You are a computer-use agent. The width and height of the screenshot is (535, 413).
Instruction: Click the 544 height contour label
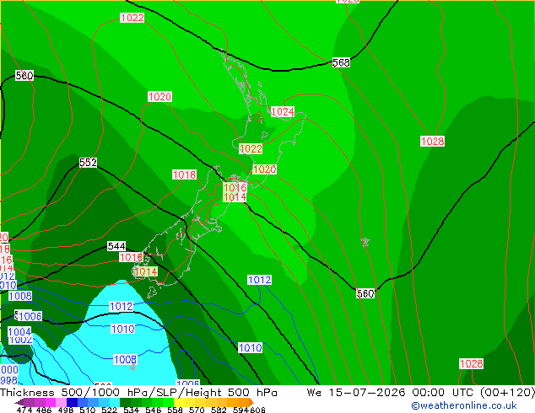pyautogui.click(x=116, y=246)
